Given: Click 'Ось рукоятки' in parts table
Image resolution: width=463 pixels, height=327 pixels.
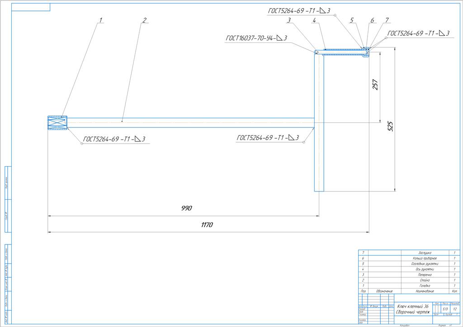Looking at the screenshot, I should click(425, 269).
